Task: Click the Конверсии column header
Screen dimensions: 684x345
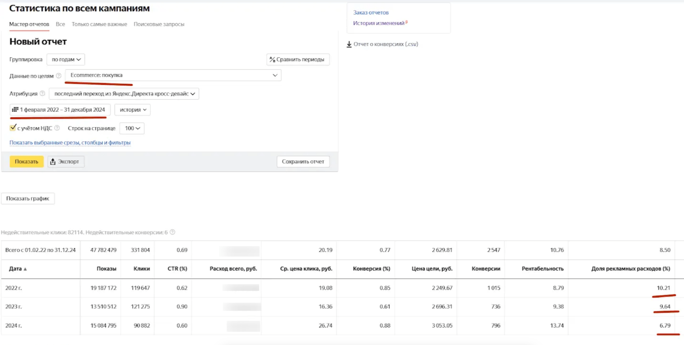Action: pos(486,269)
